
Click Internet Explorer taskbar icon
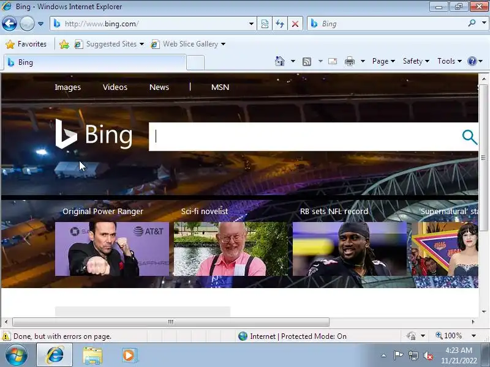[x=55, y=355]
